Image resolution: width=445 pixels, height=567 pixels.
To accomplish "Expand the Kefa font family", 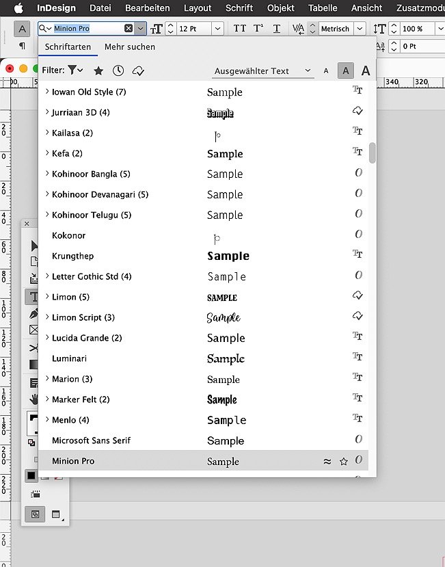I will click(47, 153).
